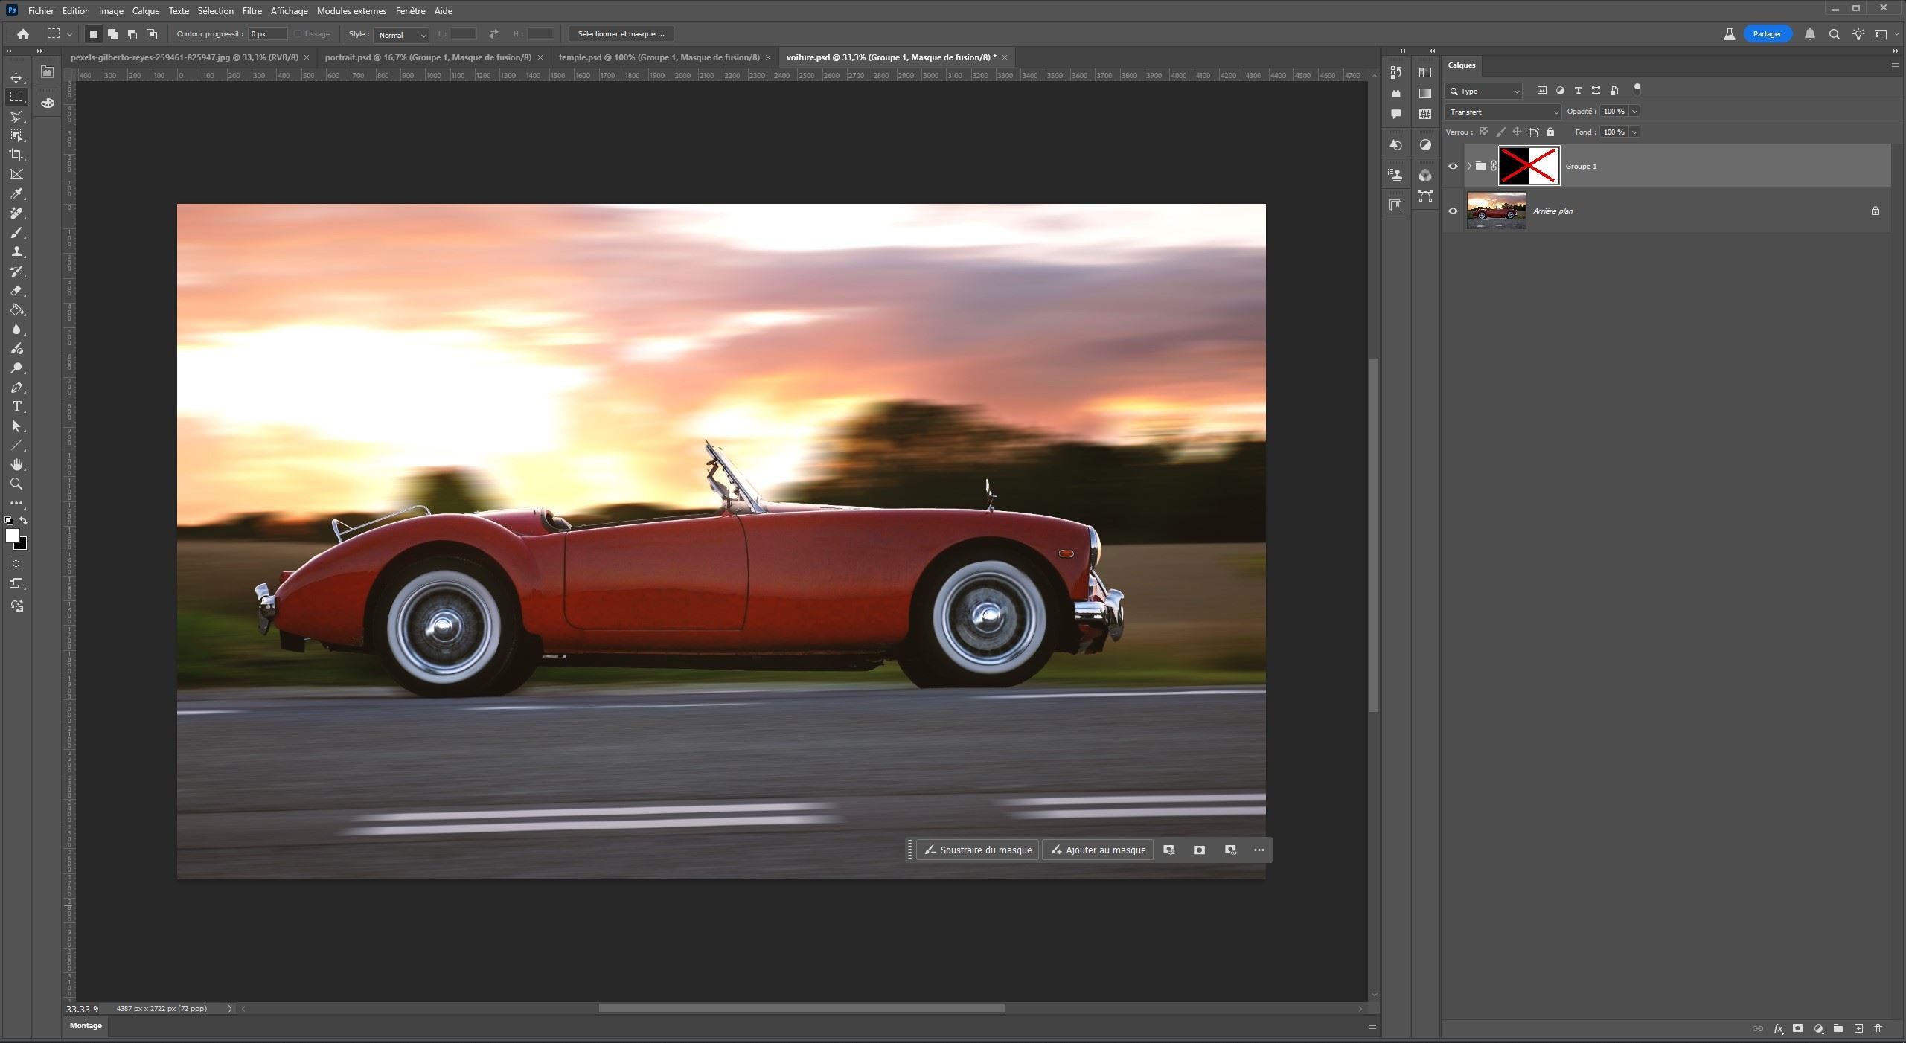The width and height of the screenshot is (1906, 1043).
Task: Switch to the temple.psd tab
Action: (659, 57)
